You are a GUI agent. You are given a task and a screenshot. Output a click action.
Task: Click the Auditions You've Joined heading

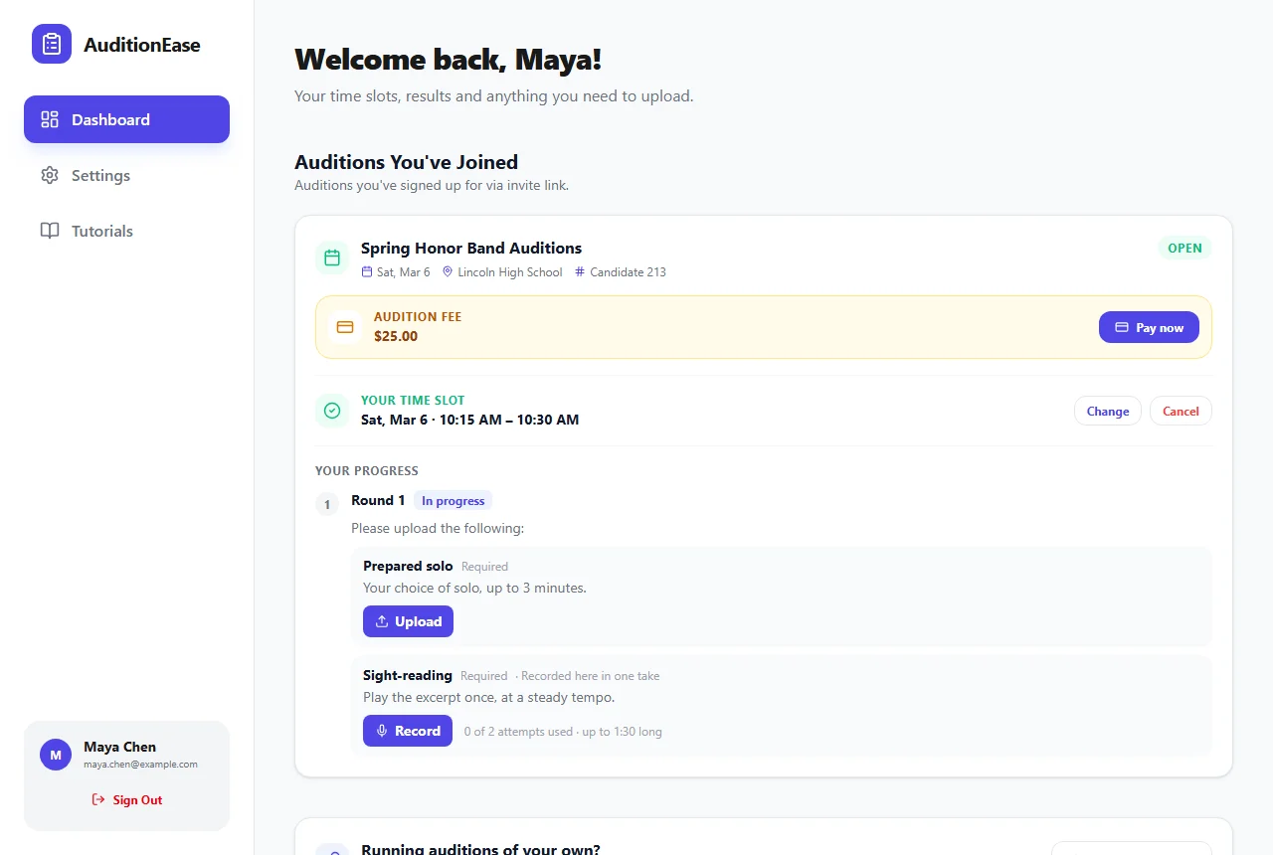(x=406, y=162)
